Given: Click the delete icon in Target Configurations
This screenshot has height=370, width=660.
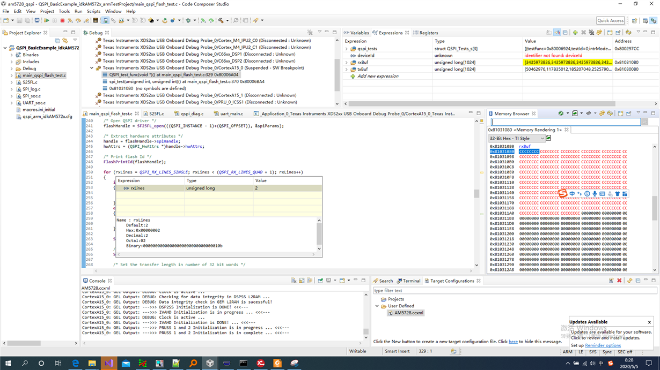Looking at the screenshot, I should [x=619, y=281].
